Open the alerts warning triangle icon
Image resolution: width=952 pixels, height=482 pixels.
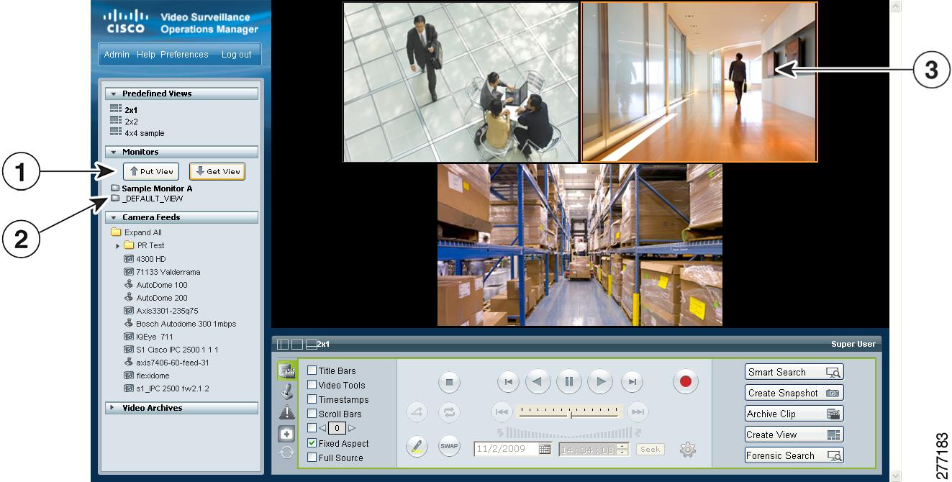pyautogui.click(x=287, y=411)
